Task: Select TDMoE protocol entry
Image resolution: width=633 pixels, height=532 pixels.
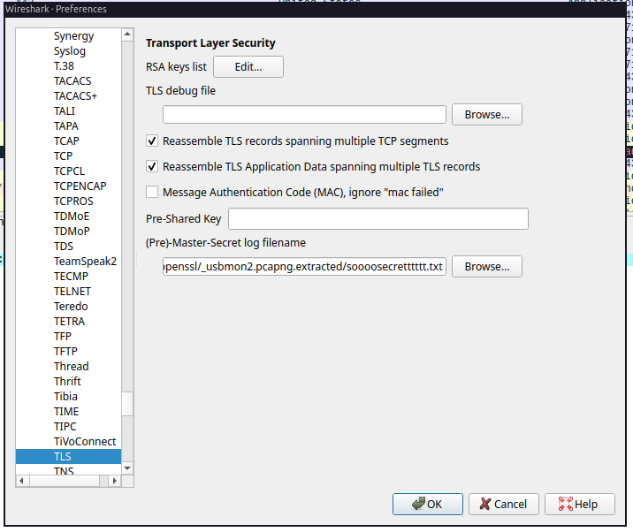Action: [x=72, y=216]
